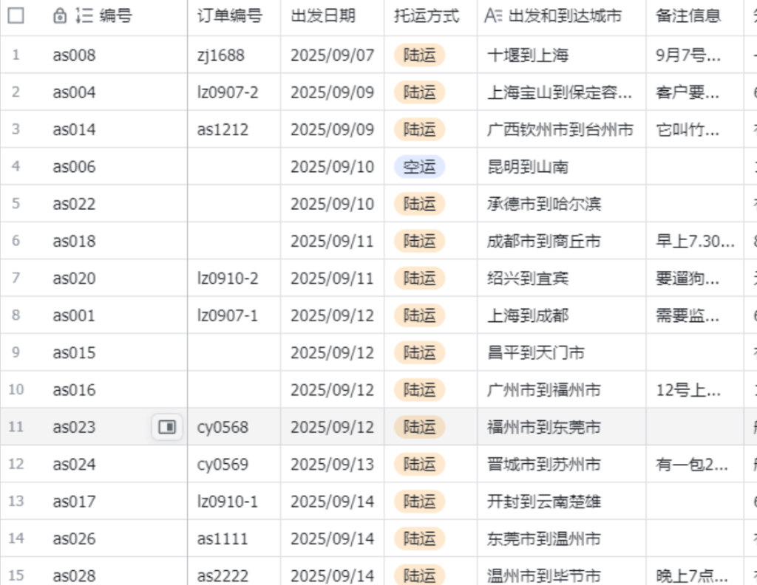
Task: Select the checkbox for row 1 containing as008
Action: click(17, 54)
